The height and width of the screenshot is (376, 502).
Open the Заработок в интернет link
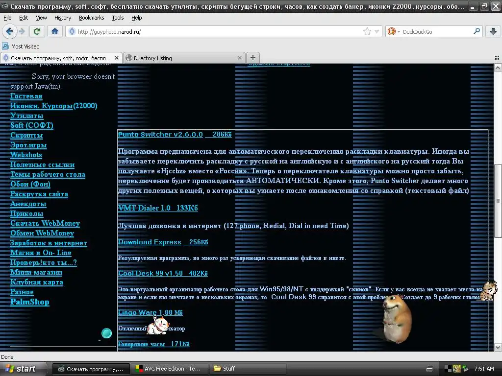click(x=49, y=243)
